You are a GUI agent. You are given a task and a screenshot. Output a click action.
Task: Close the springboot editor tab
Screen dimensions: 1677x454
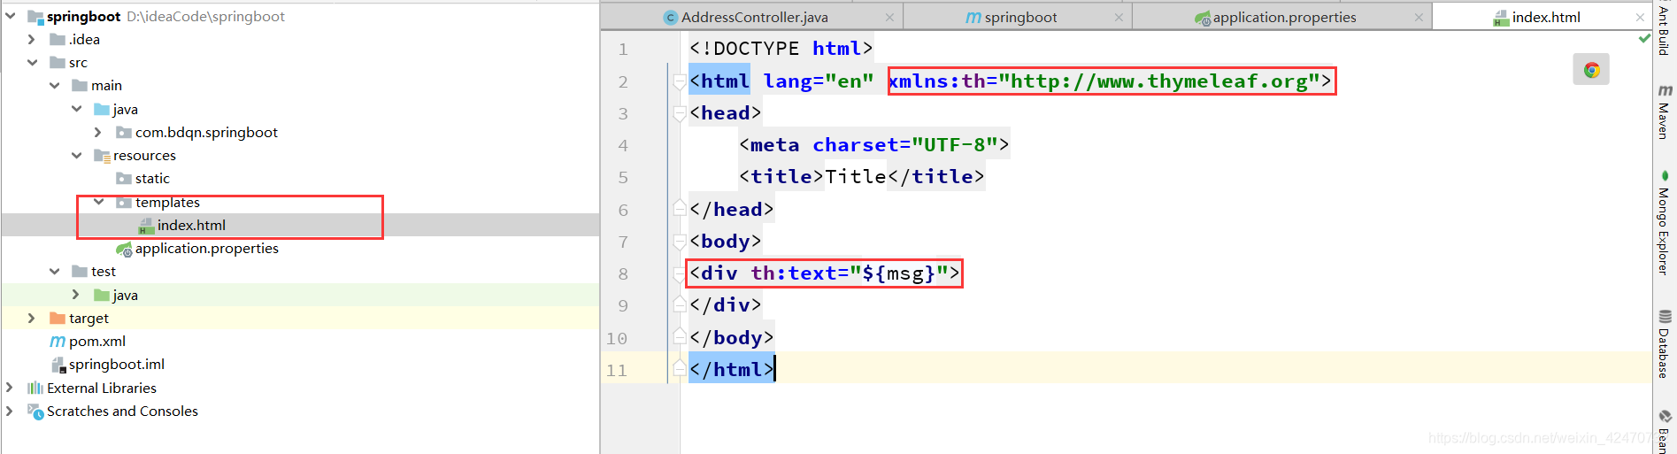(1119, 18)
